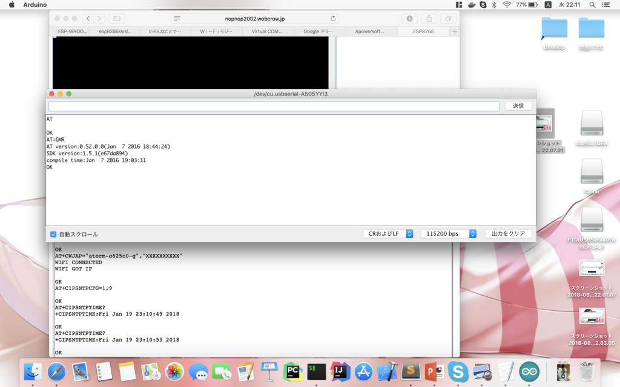
Task: Click the Bluetooth menu bar icon
Action: tap(494, 5)
